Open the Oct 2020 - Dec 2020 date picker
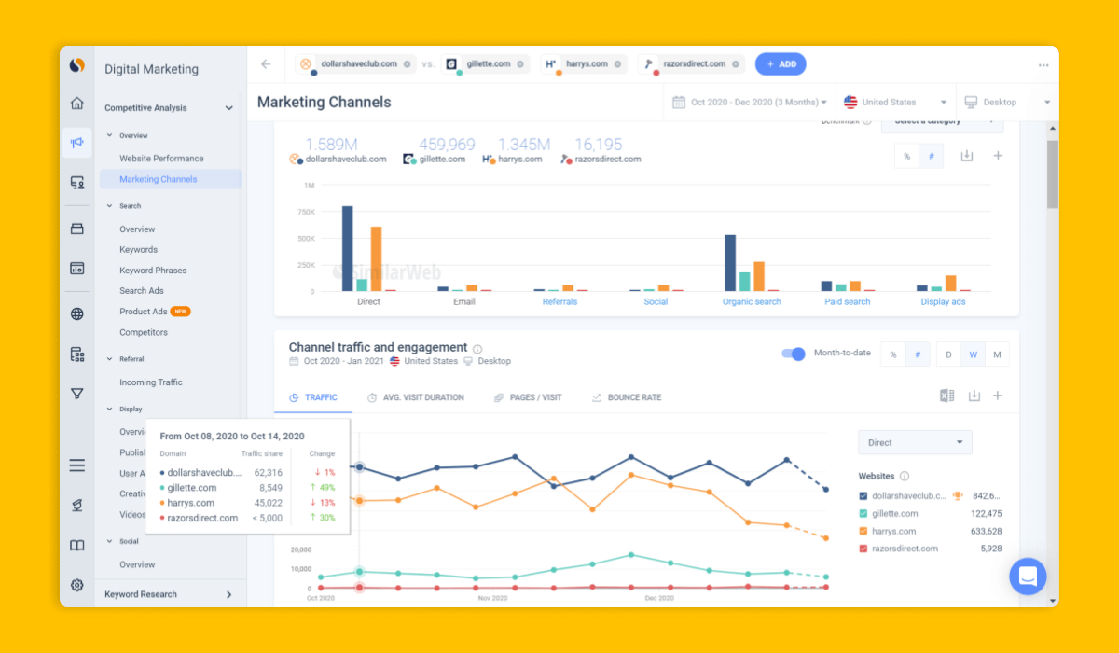Image resolution: width=1119 pixels, height=653 pixels. pyautogui.click(x=750, y=102)
